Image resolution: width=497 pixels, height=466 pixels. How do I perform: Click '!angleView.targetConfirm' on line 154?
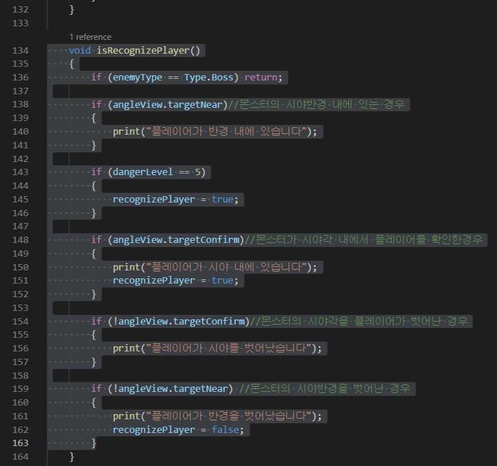click(179, 321)
